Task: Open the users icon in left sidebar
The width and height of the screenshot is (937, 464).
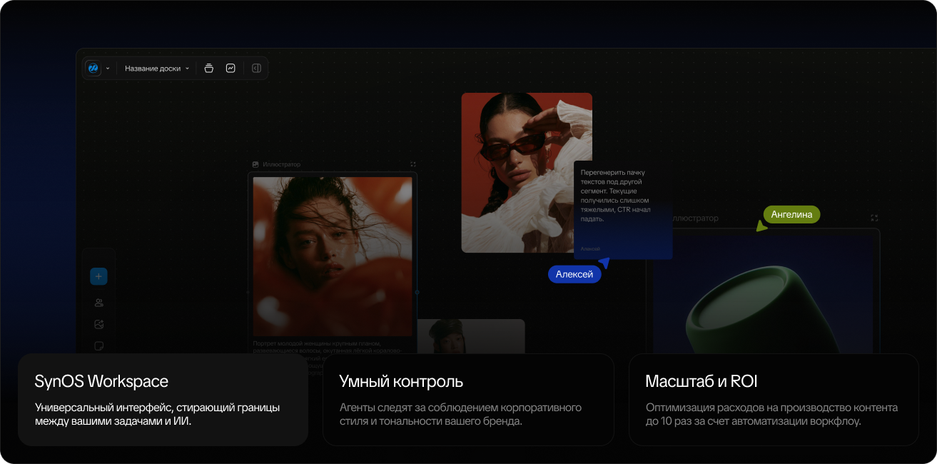Action: (98, 303)
